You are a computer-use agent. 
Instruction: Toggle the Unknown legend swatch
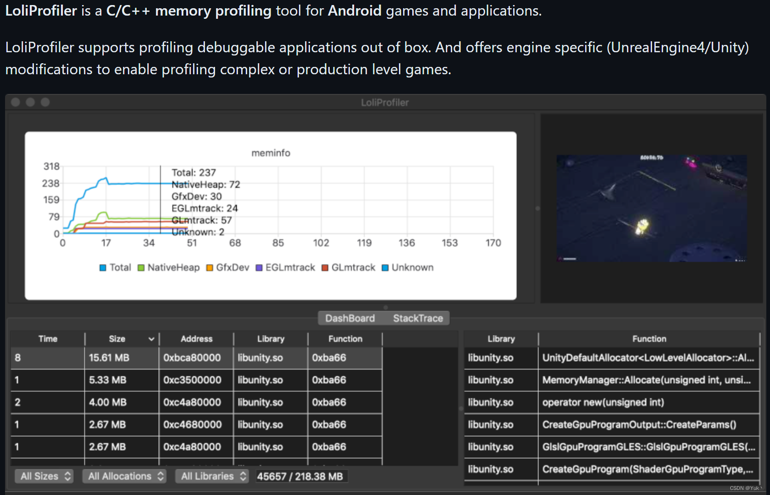point(385,268)
